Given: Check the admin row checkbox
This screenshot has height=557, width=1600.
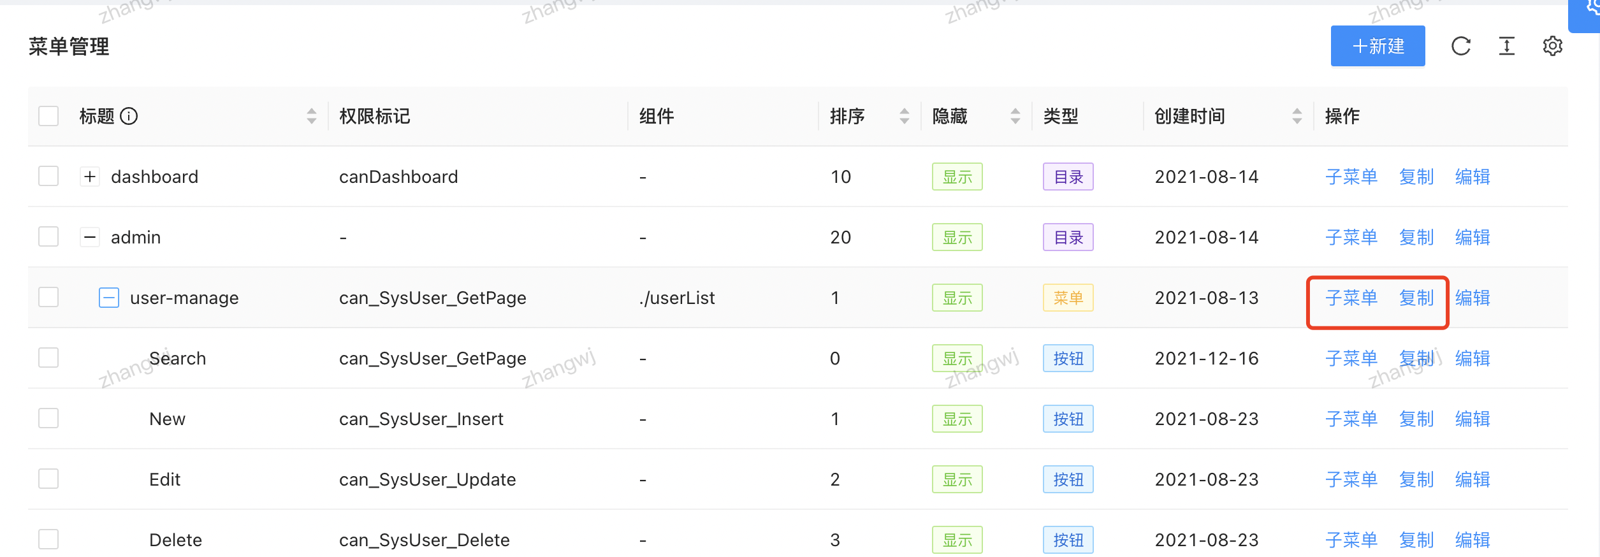Looking at the screenshot, I should [x=48, y=237].
